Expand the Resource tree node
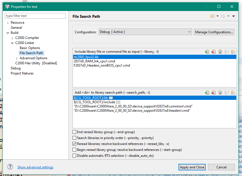Image resolution: width=242 pixels, height=176 pixels. [x=8, y=23]
